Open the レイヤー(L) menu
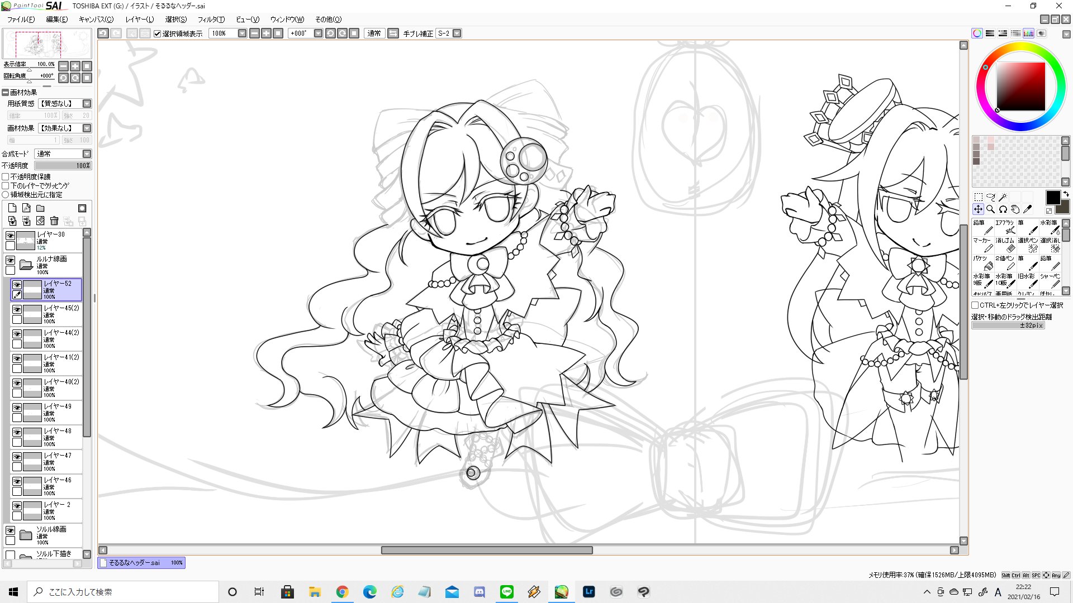Screen dimensions: 1073x603 click(139, 20)
